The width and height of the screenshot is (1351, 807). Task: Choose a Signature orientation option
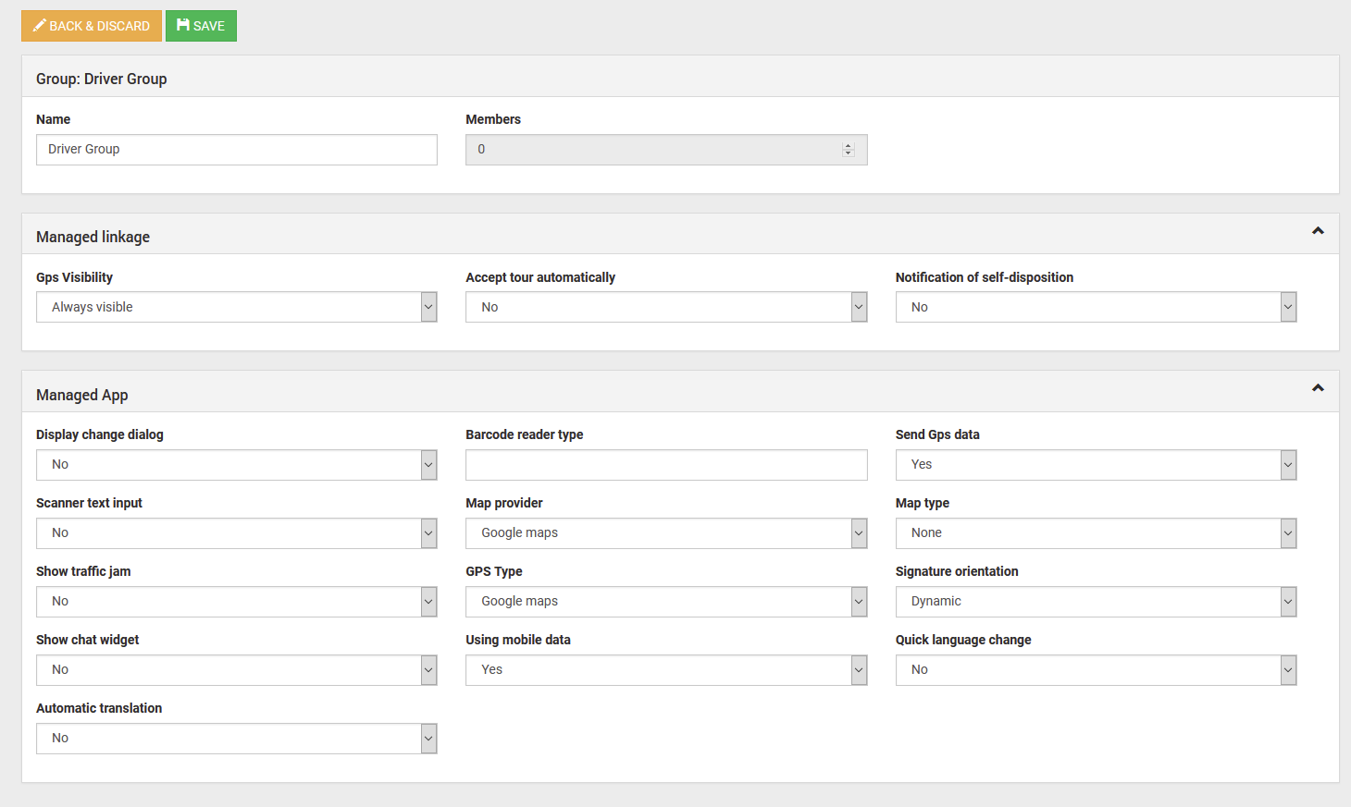(x=1095, y=602)
